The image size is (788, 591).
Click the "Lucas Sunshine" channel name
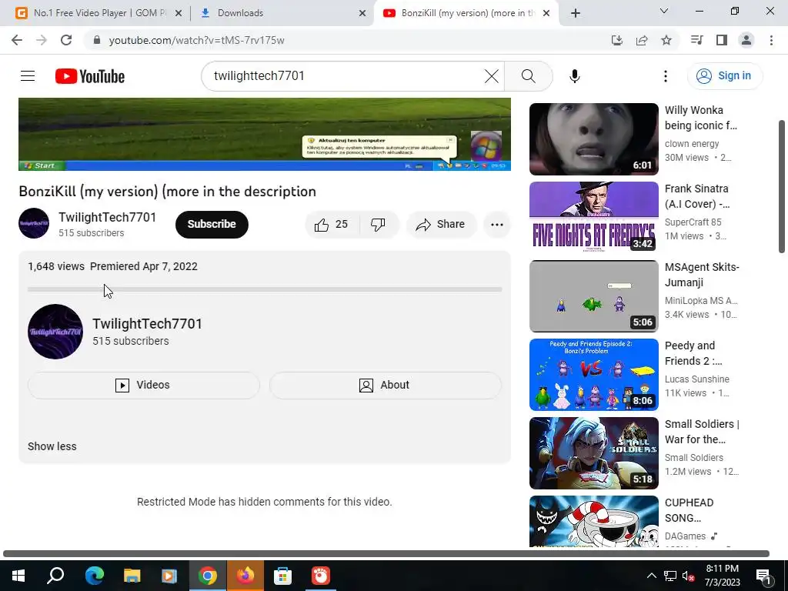(x=696, y=379)
